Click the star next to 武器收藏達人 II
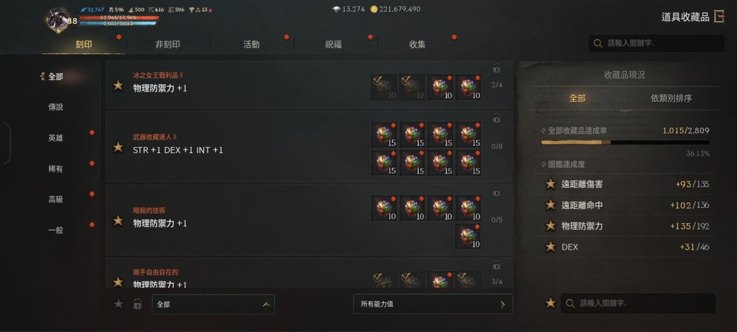 (x=118, y=147)
